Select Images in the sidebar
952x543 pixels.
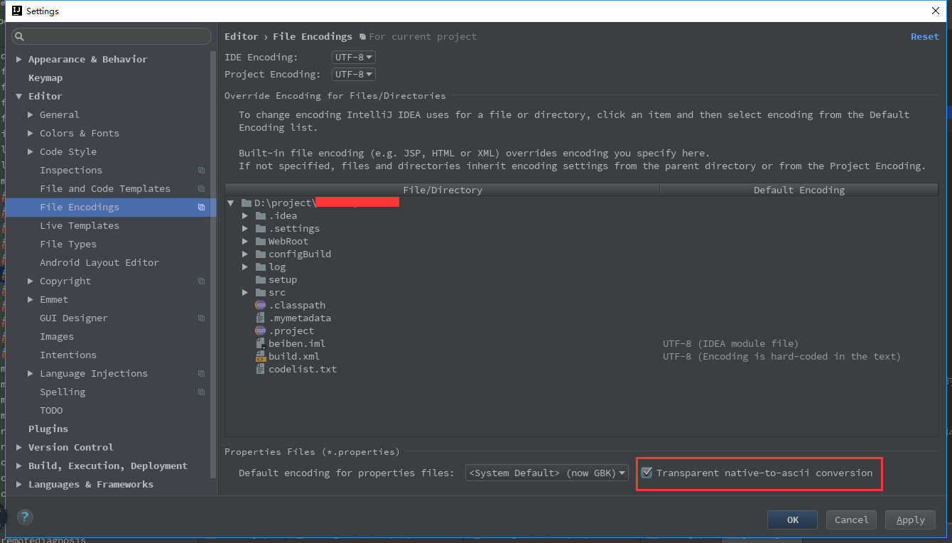pos(57,337)
